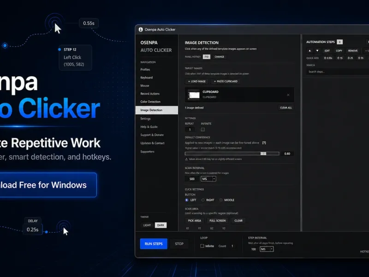
Task: Open Record Actions in the sidebar
Action: point(150,94)
